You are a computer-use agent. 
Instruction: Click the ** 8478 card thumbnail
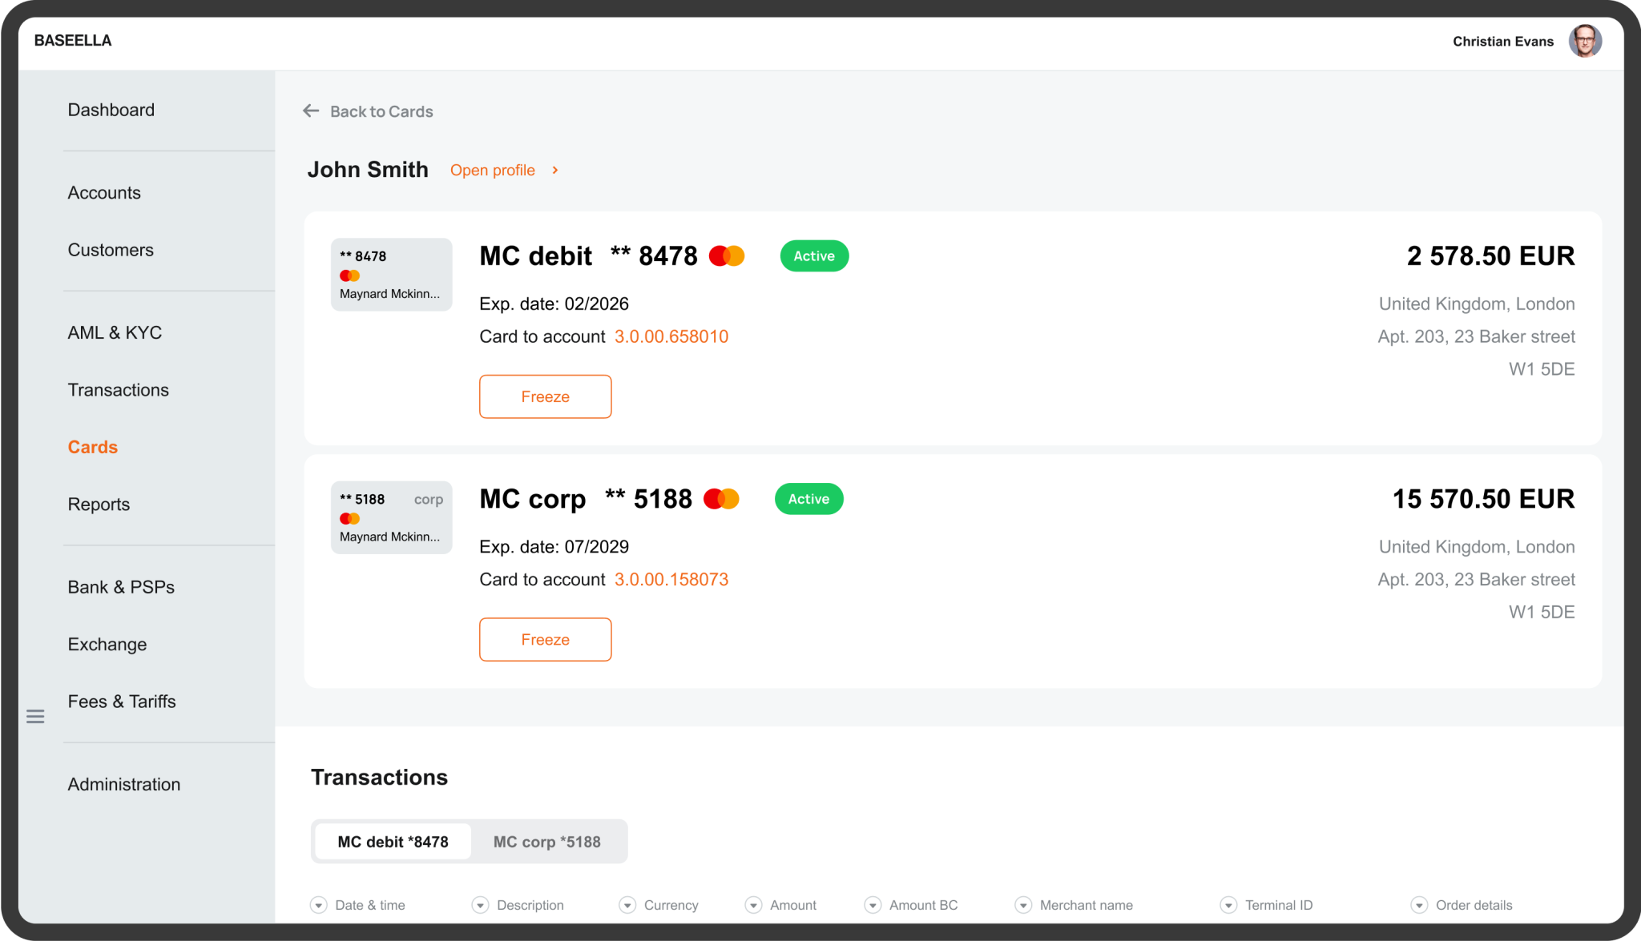point(391,274)
